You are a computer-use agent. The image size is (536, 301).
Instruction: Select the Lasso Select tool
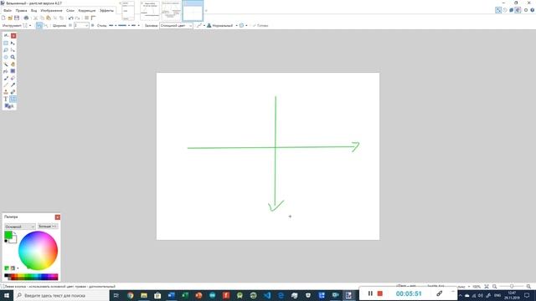pos(6,50)
